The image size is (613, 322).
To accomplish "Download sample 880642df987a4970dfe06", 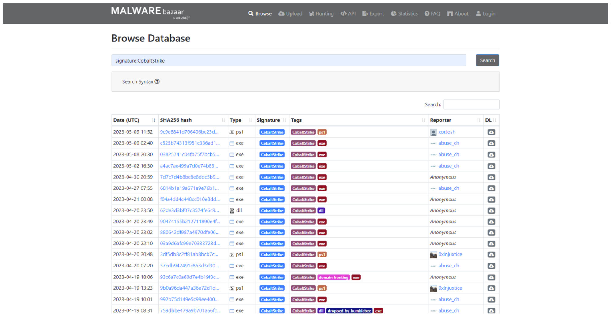I will [x=491, y=233].
